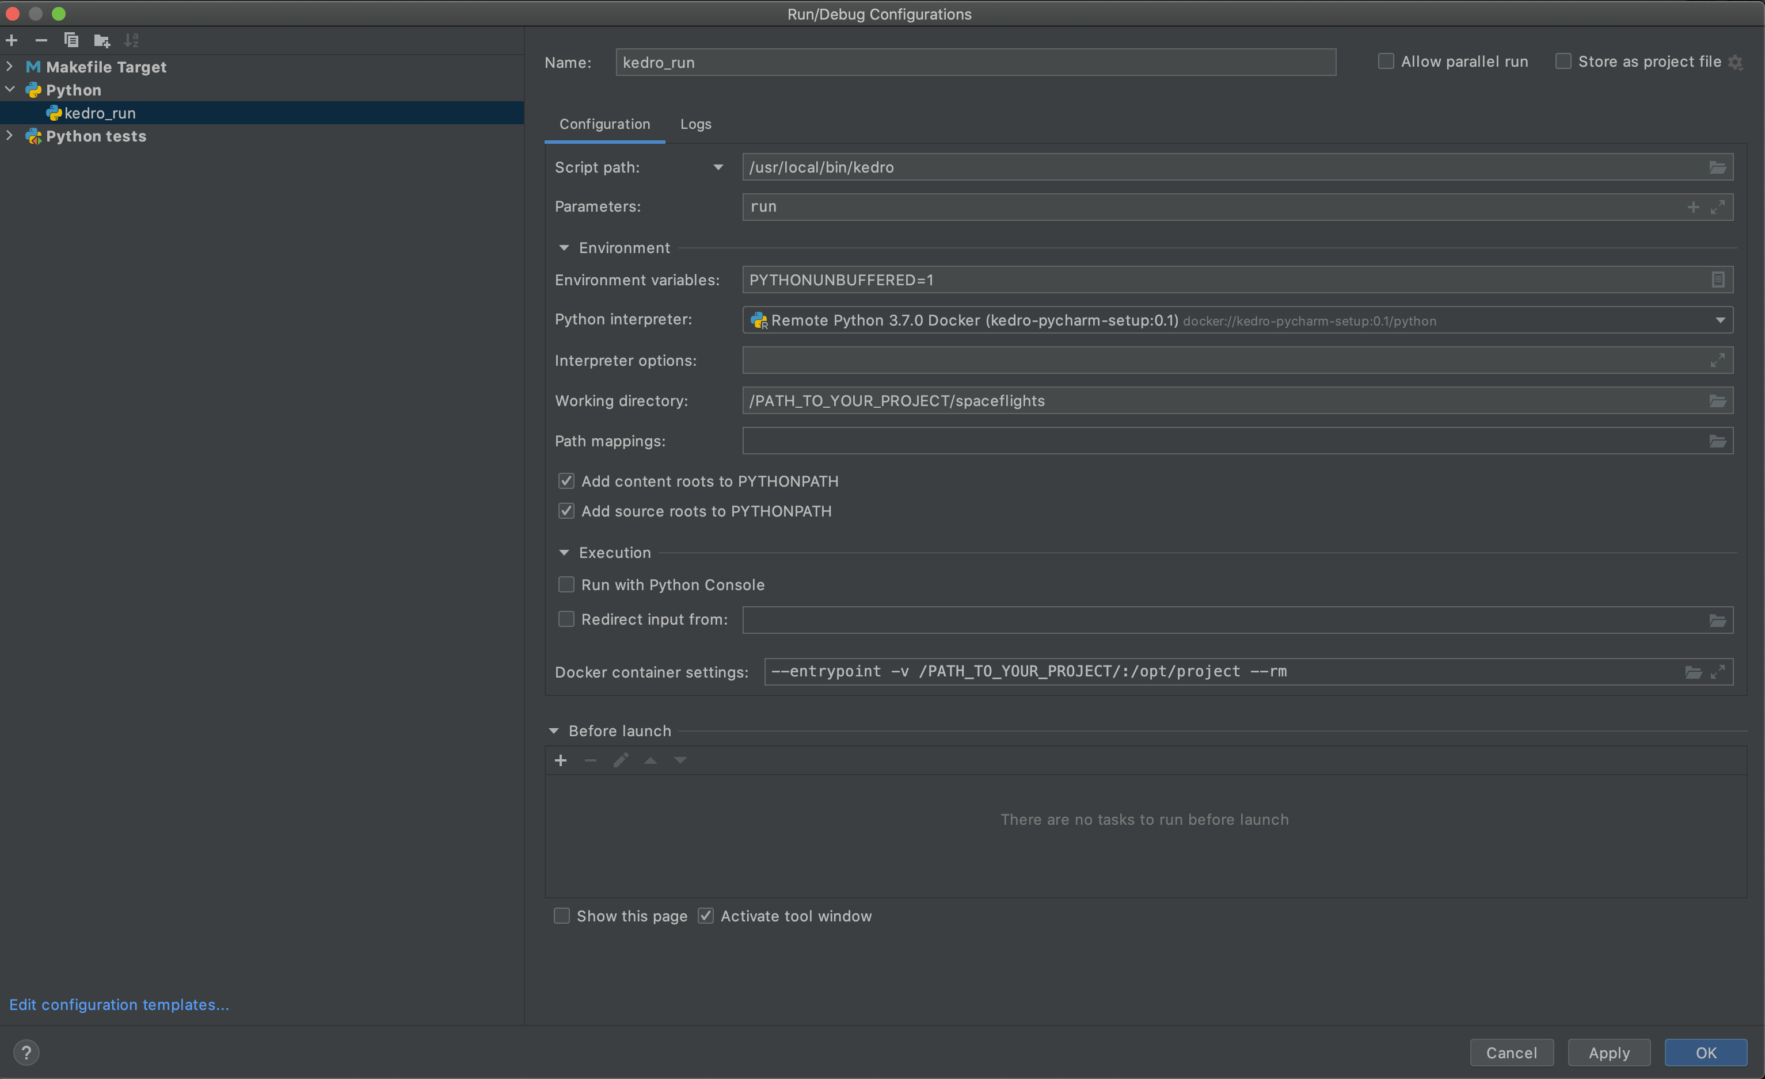This screenshot has height=1079, width=1765.
Task: Collapse the Environment section
Action: [564, 247]
